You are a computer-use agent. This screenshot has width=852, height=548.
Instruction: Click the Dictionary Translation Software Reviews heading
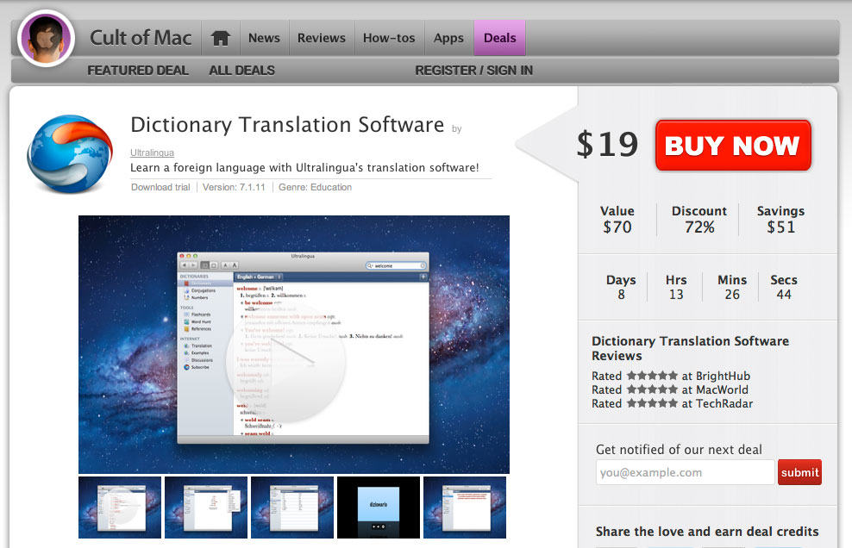tap(690, 349)
